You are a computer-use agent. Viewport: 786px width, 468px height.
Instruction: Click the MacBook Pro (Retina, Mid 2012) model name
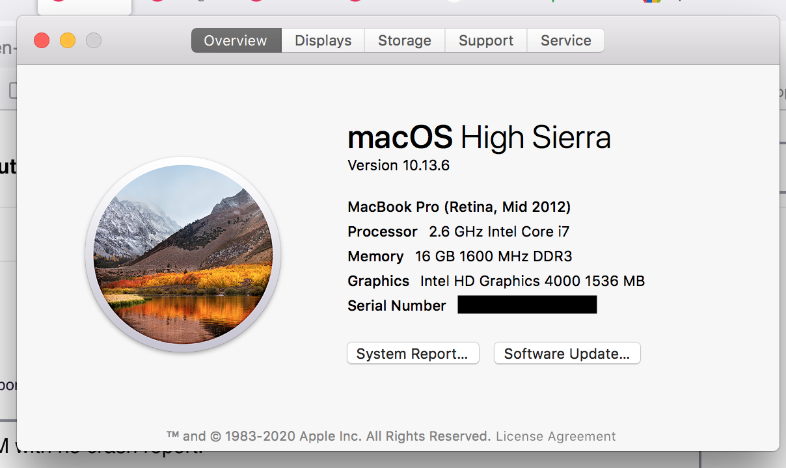point(459,207)
